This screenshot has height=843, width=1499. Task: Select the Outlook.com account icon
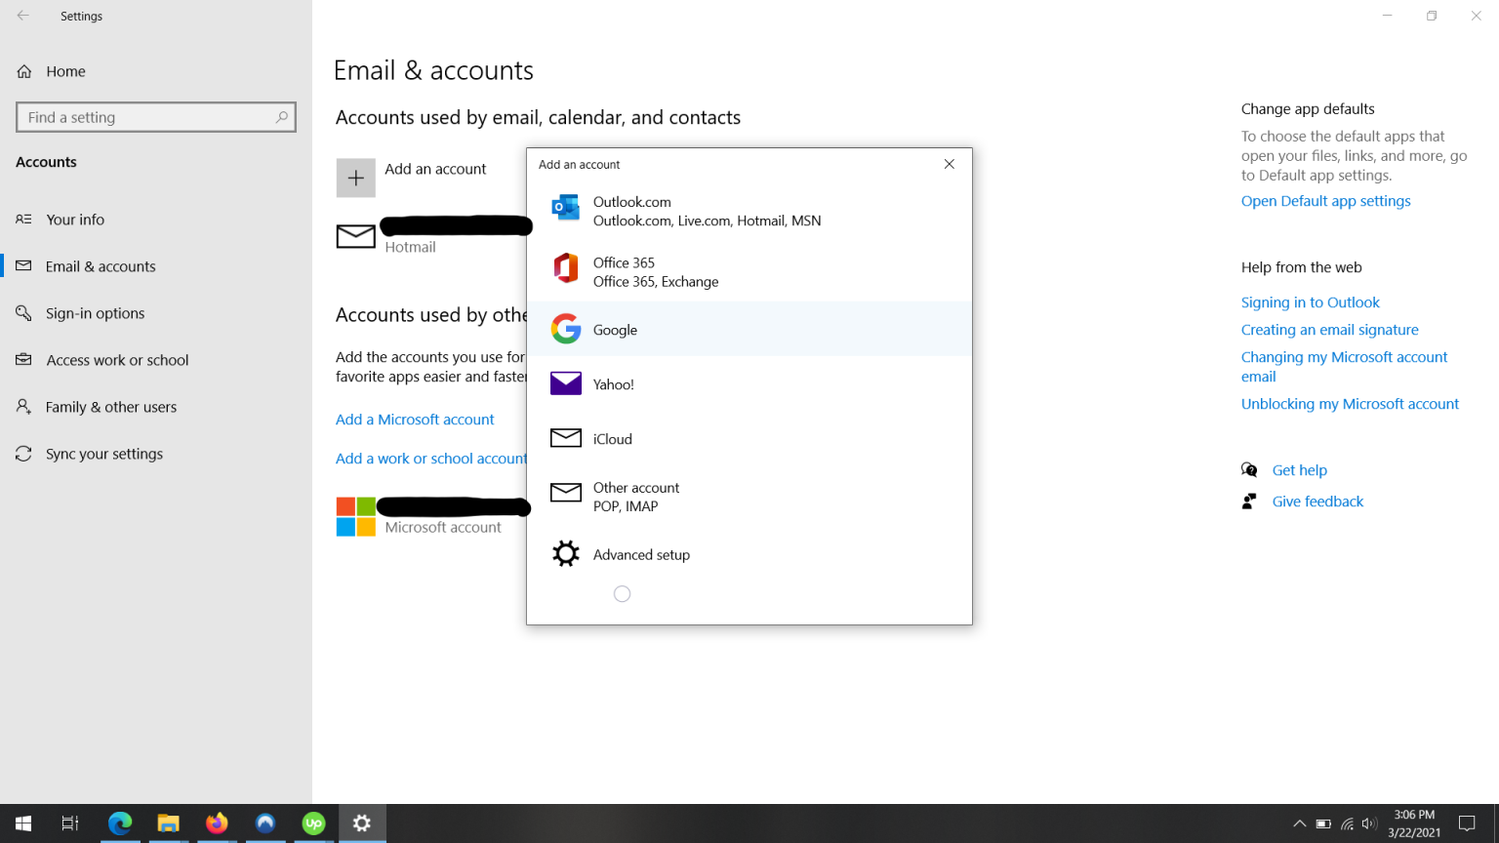point(565,208)
